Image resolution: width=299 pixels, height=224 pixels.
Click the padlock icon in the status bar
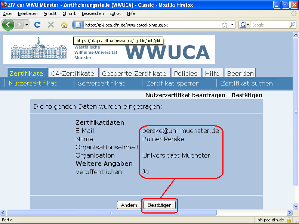pyautogui.click(x=289, y=220)
